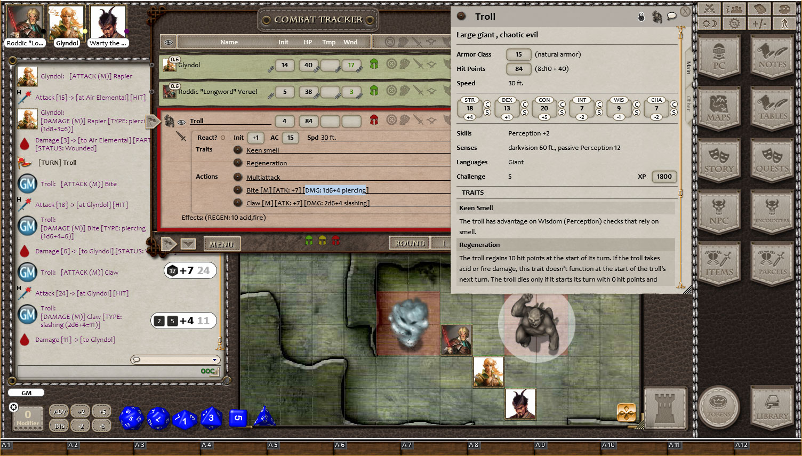802x456 pixels.
Task: Open the NPCs sidebar bookmark
Action: (x=719, y=212)
